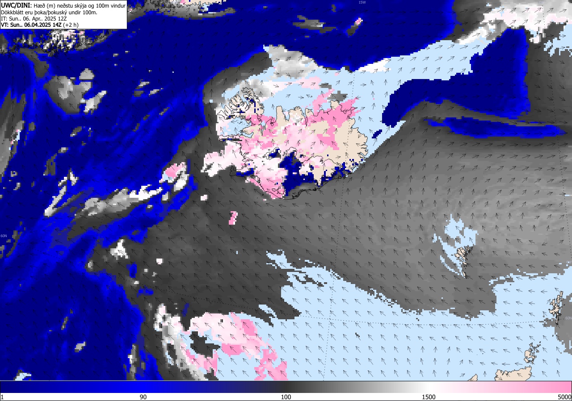Screen dimensions: 572x401
Task: Click the line 'Dökkblátt eru þoka/þokuský undir 100m.'
Action: click(49, 12)
